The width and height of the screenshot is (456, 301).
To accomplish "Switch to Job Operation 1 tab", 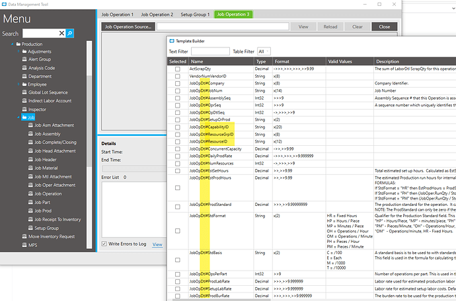I will tap(117, 15).
